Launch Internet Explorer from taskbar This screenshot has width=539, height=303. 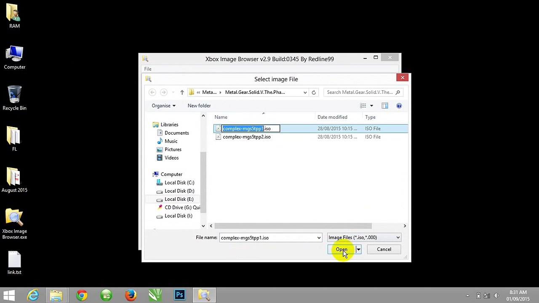(33, 295)
